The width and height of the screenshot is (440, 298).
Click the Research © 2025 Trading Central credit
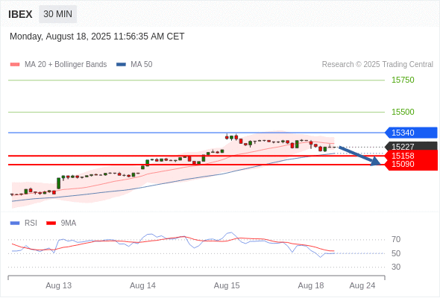coord(377,65)
